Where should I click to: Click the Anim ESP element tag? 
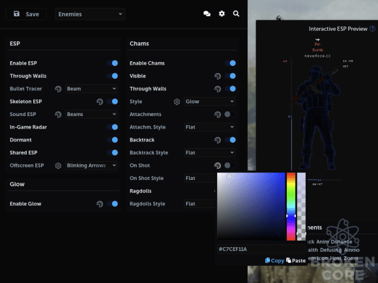[323, 242]
